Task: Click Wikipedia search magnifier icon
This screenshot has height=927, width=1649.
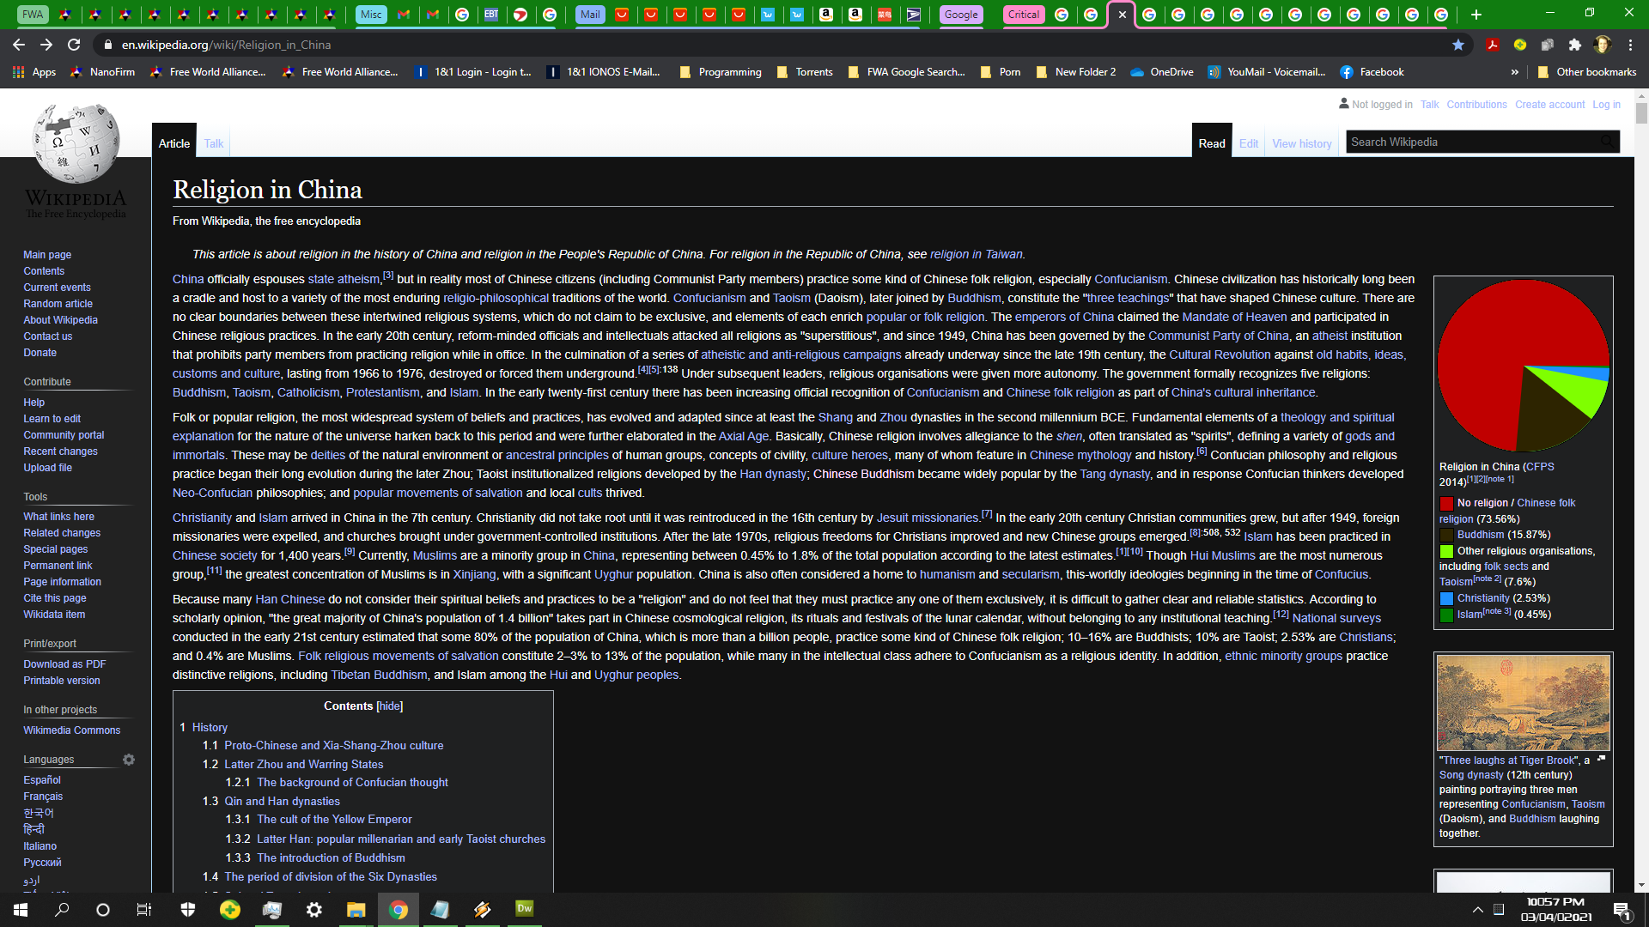Action: point(1607,142)
